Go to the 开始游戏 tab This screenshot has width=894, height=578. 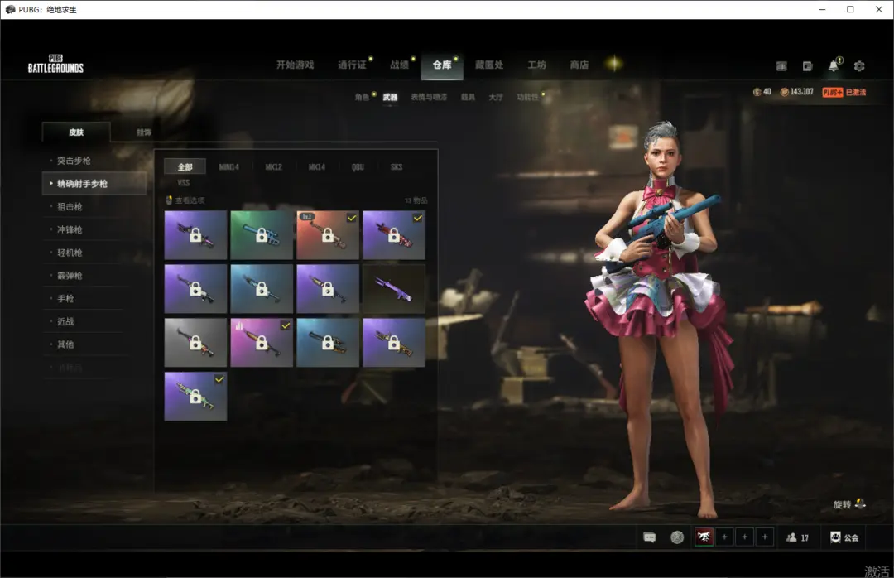pyautogui.click(x=296, y=65)
